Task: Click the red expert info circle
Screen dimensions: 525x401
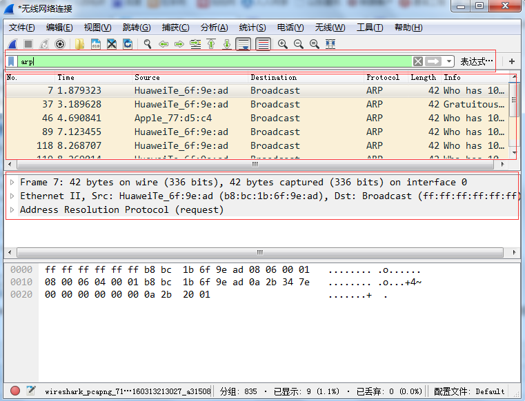Action: click(15, 390)
